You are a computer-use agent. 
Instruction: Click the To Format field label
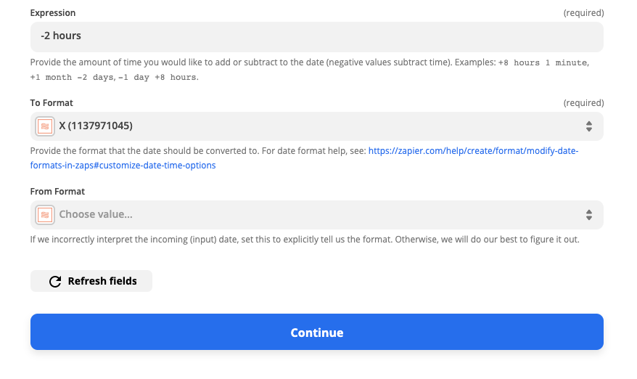(52, 103)
